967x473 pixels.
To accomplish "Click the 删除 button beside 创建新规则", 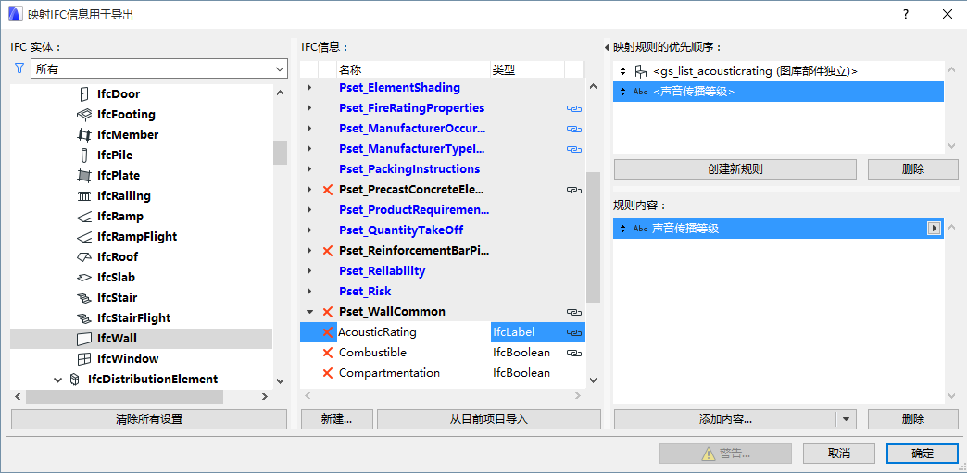I will [x=913, y=169].
